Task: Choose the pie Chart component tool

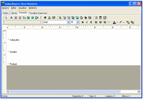Action: [45, 17]
